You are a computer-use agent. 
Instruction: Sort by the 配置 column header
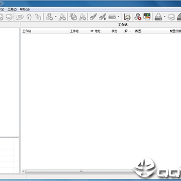[140, 31]
